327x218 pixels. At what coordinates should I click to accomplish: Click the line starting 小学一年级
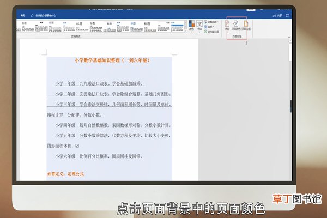(x=100, y=83)
